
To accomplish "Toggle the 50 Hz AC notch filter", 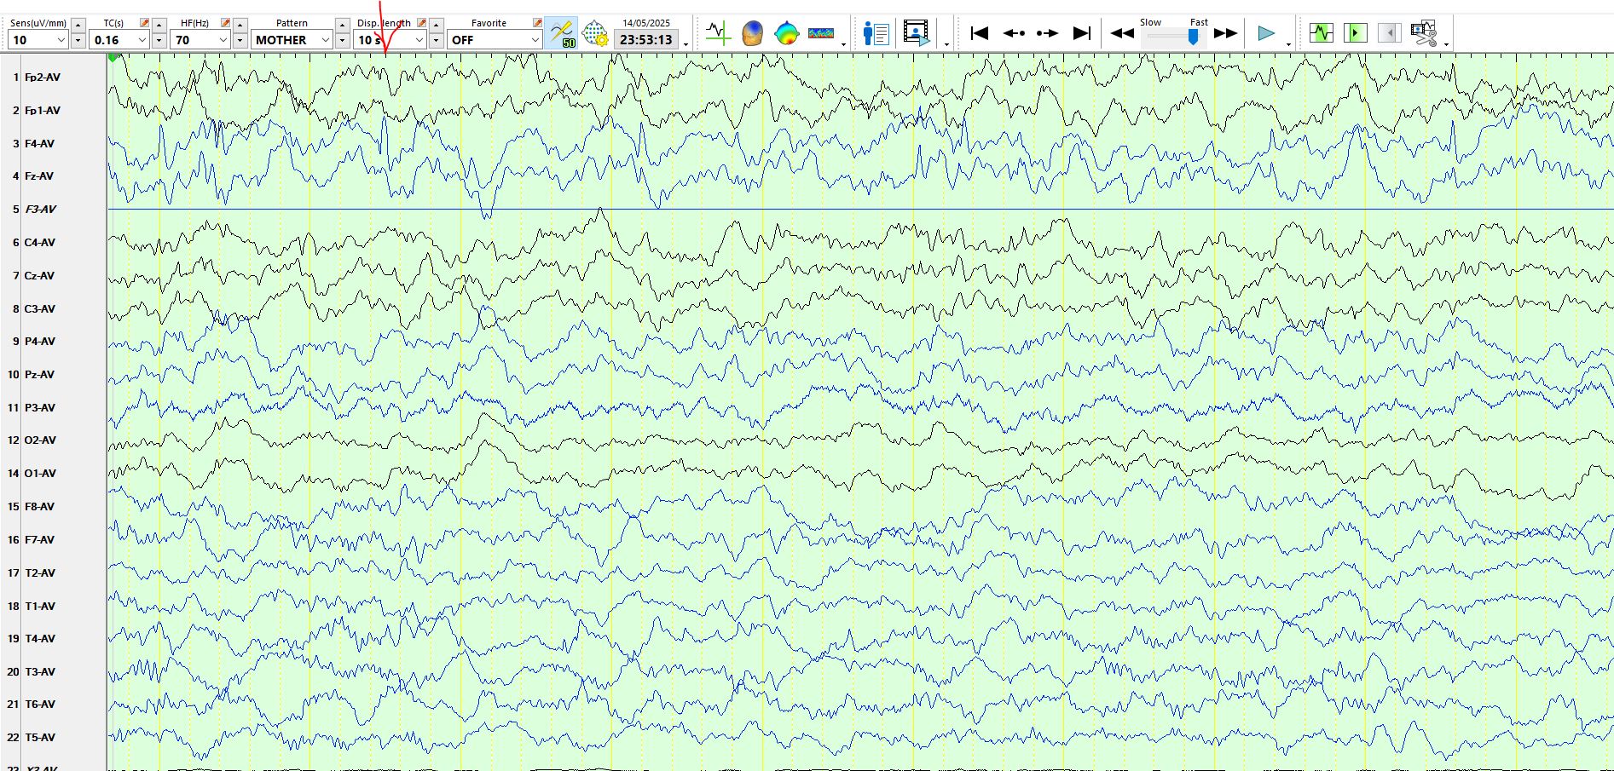I will click(x=561, y=33).
